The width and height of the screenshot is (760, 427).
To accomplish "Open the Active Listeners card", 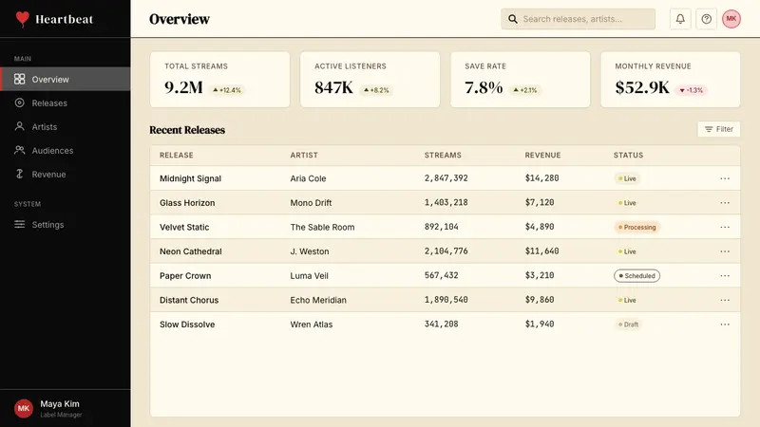I will pyautogui.click(x=370, y=80).
